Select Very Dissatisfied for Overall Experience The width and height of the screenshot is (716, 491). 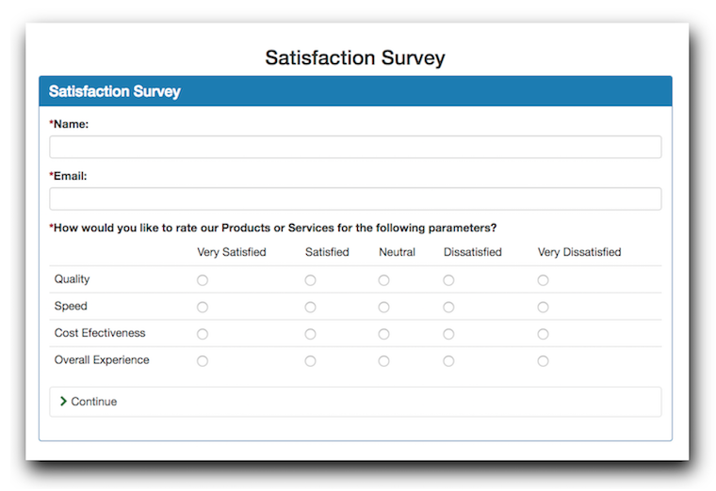coord(543,361)
